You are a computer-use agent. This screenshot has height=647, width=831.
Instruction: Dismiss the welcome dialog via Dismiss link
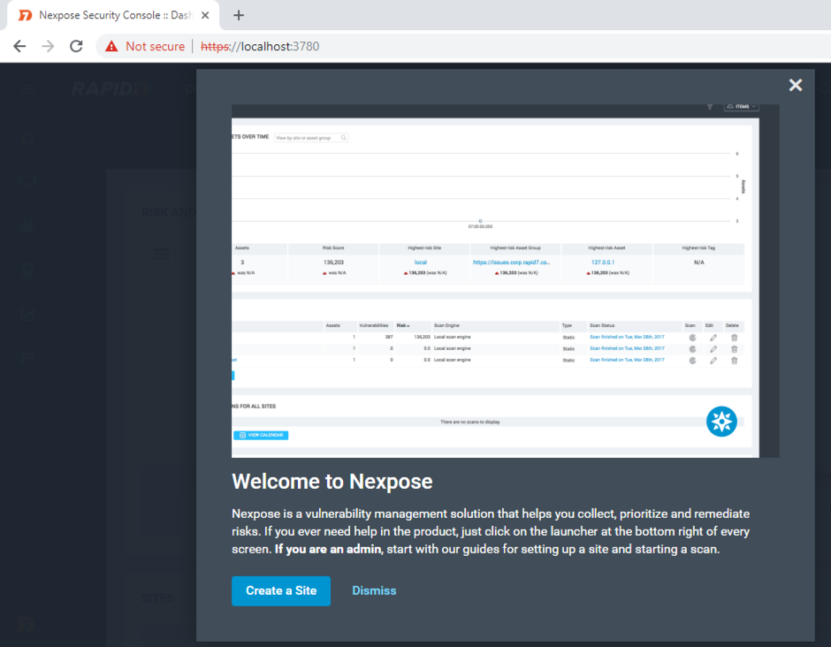(x=374, y=590)
